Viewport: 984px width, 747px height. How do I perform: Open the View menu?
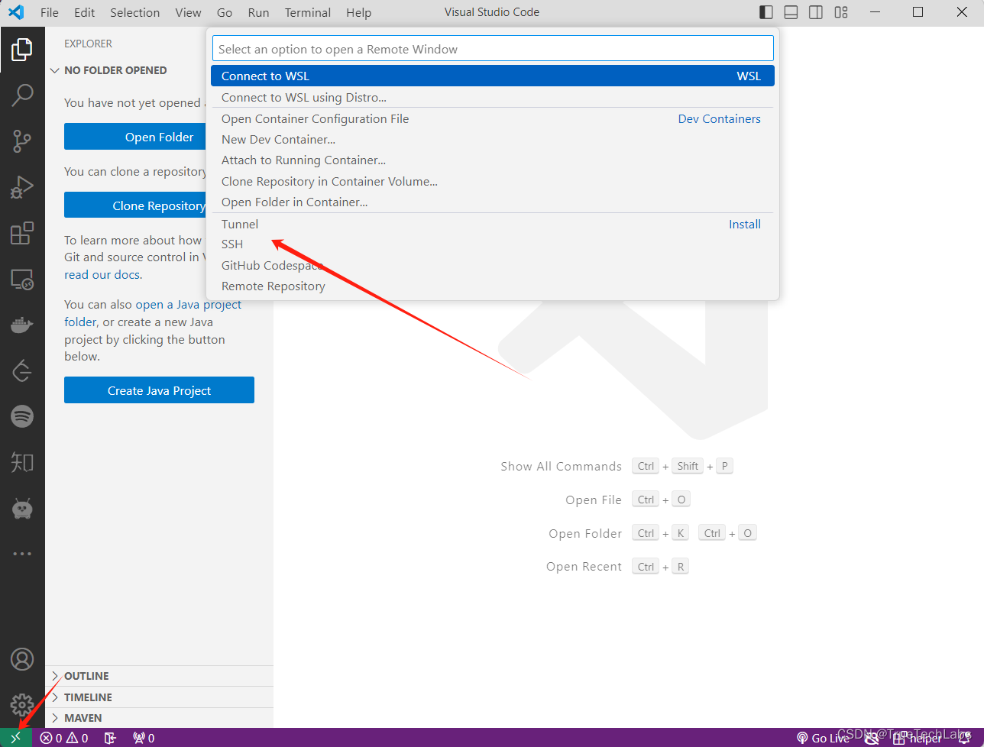[188, 12]
